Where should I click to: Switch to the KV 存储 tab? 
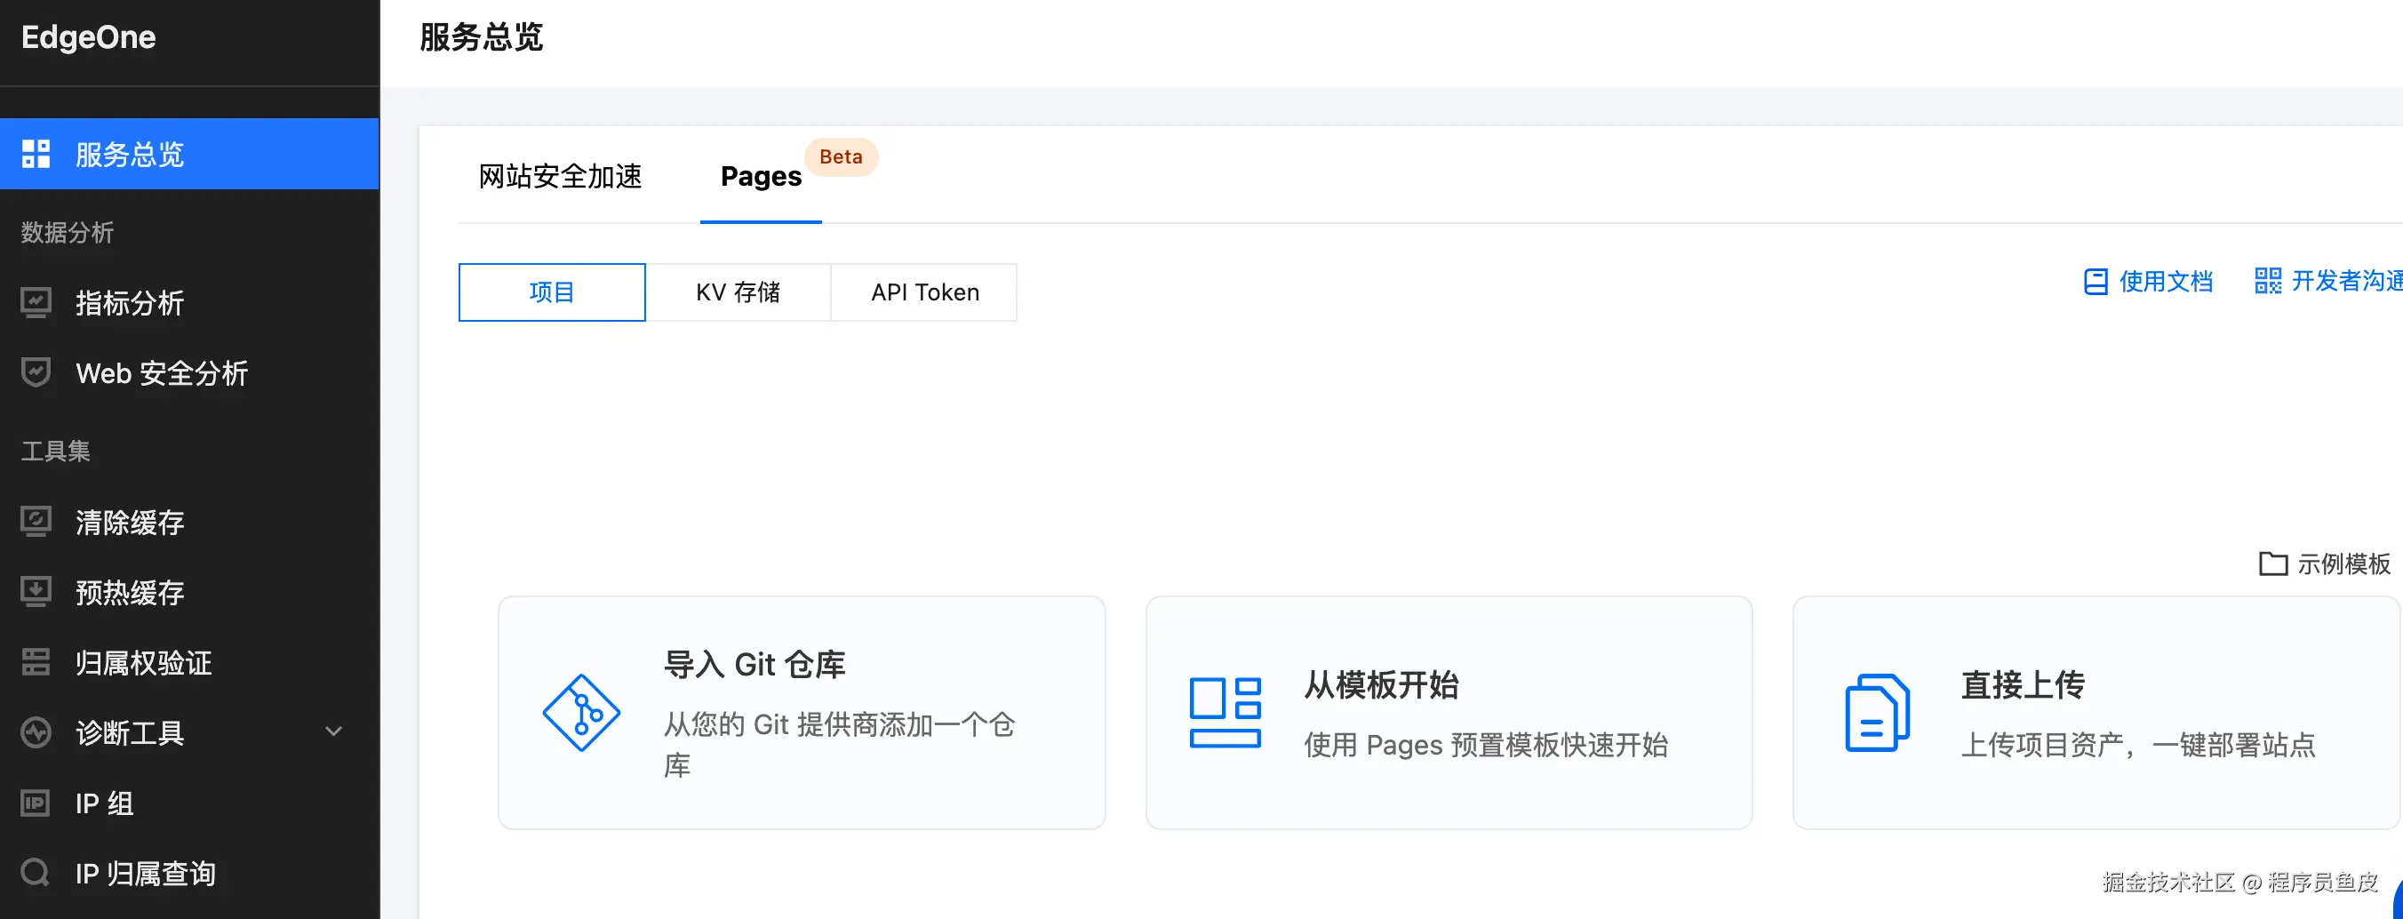tap(738, 292)
